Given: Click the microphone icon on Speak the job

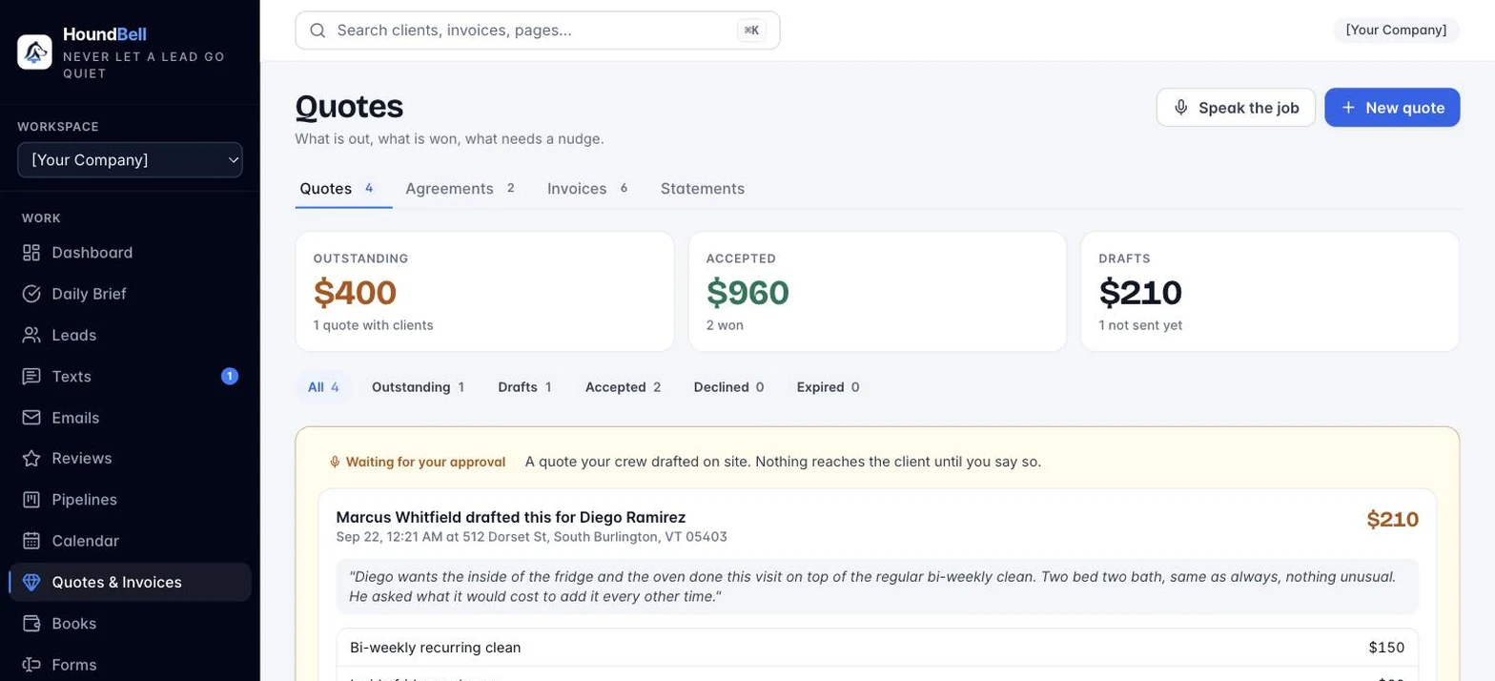Looking at the screenshot, I should 1181,108.
